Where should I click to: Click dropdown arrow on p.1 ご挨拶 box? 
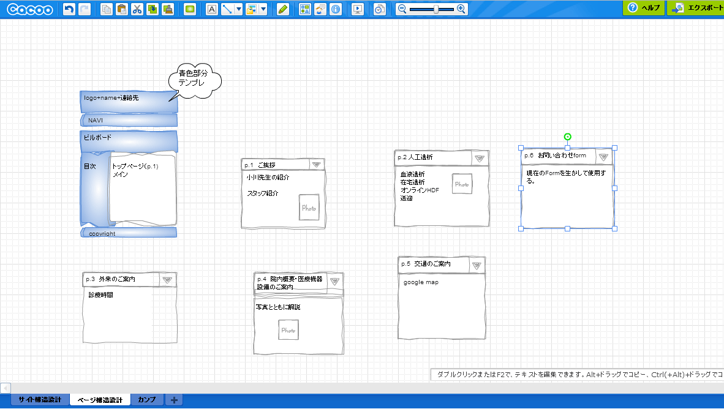[x=316, y=165]
